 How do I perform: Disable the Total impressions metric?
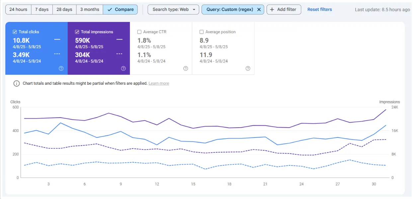(77, 32)
